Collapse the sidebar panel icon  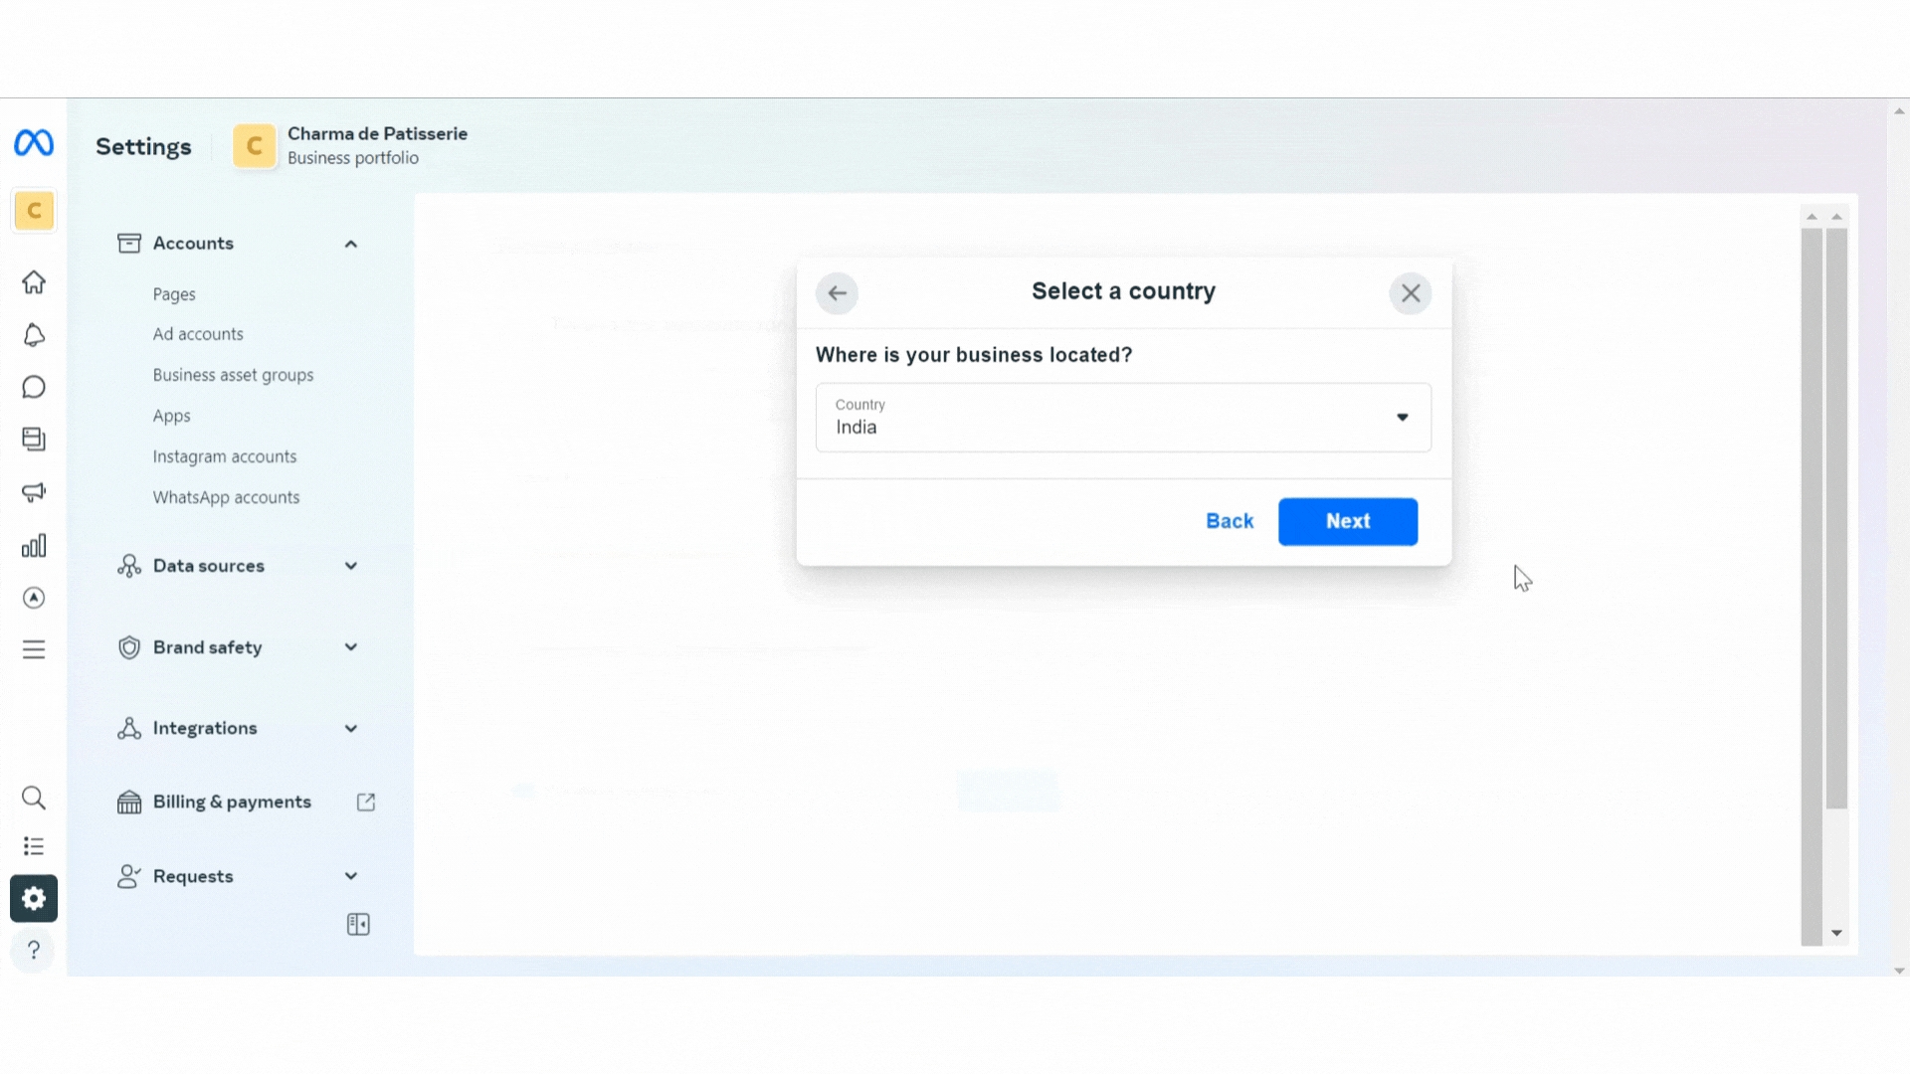[x=358, y=925]
